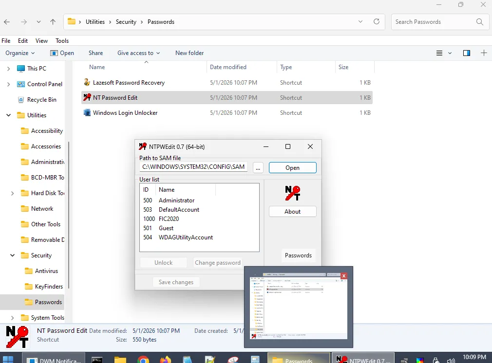Click the plus icon in the command bar

pos(484,53)
